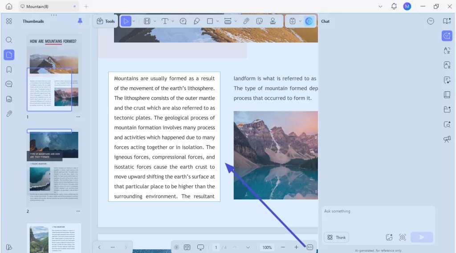Open the bookmarks panel in left sidebar

point(9,69)
